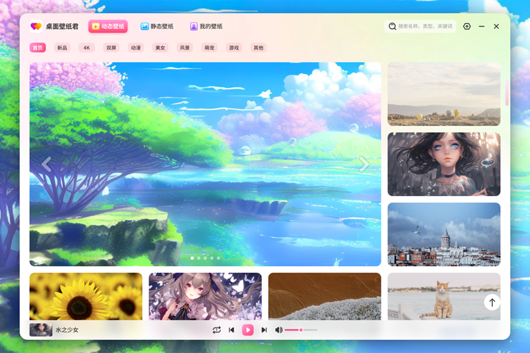530x353 pixels.
Task: Select the 动态壁纸 tab
Action: click(x=107, y=26)
